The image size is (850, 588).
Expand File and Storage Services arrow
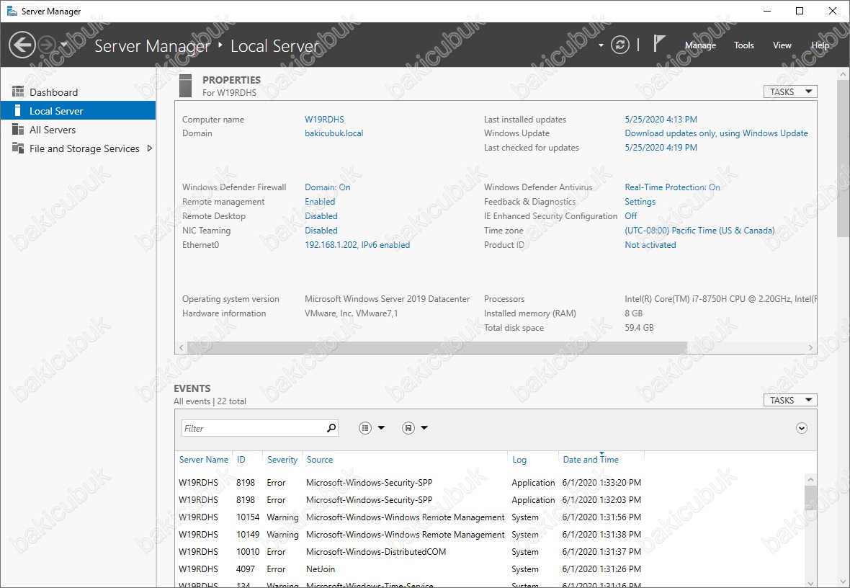coord(150,148)
